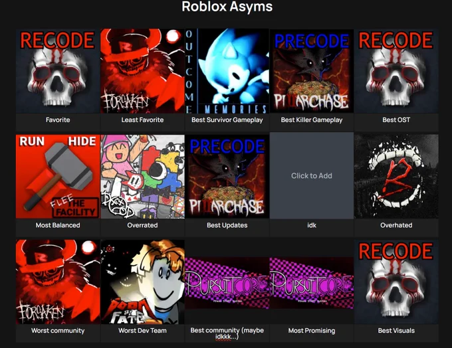This screenshot has height=348, width=452.
Task: Click the 'Most Balanced' caption
Action: click(x=58, y=225)
